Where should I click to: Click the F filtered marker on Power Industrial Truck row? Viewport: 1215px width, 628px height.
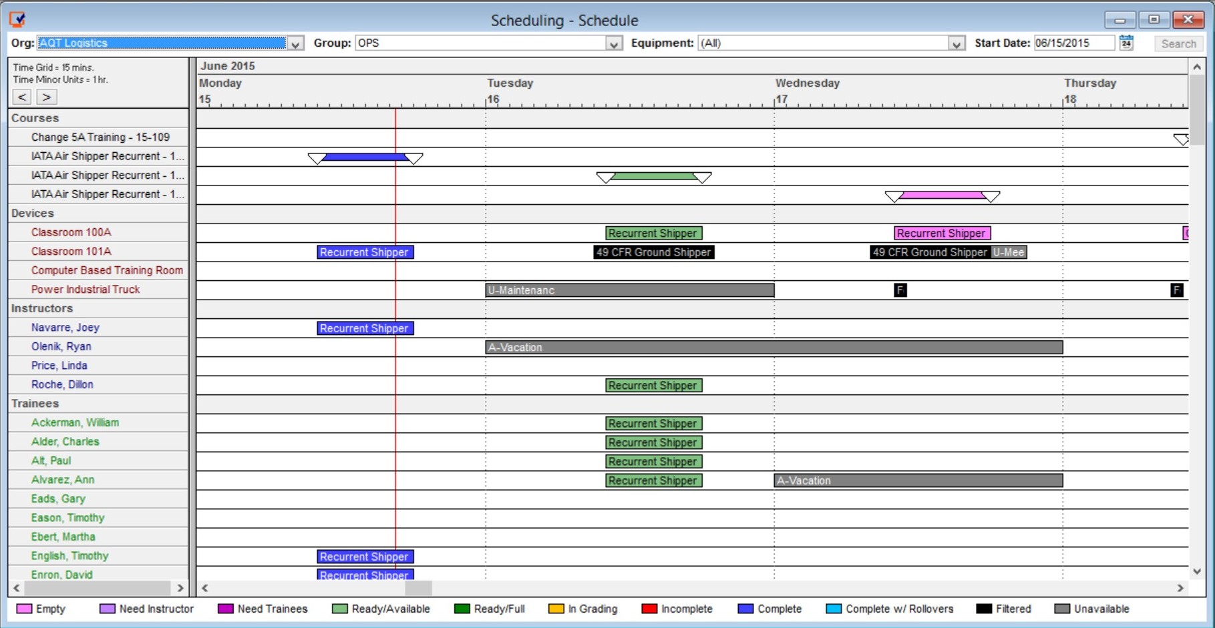900,290
